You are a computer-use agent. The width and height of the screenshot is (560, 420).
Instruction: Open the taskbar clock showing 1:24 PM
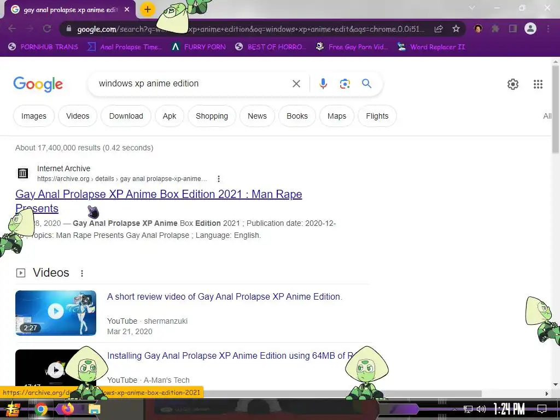point(509,409)
